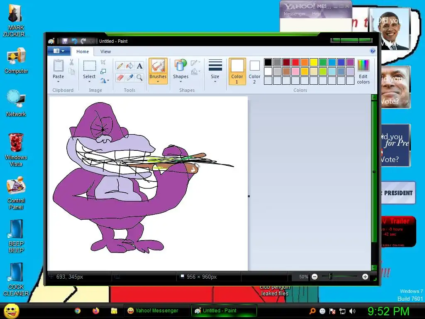Click the Firefox icon in taskbar
This screenshot has width=425, height=319.
click(x=96, y=311)
